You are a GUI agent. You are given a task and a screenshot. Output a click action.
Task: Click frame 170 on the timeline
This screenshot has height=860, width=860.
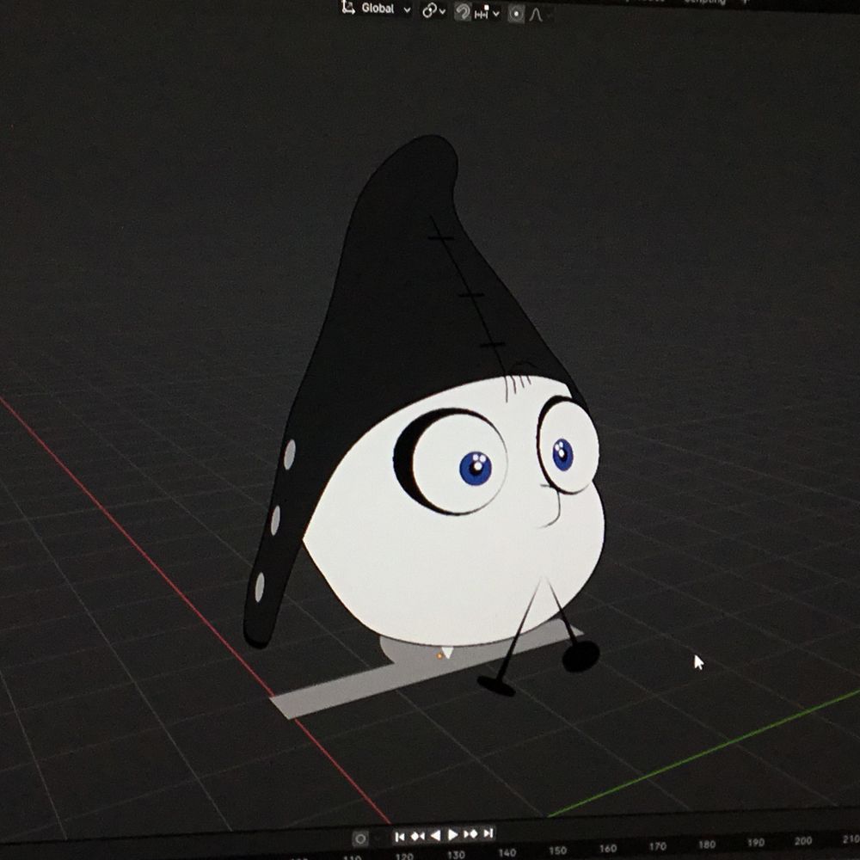pyautogui.click(x=657, y=845)
